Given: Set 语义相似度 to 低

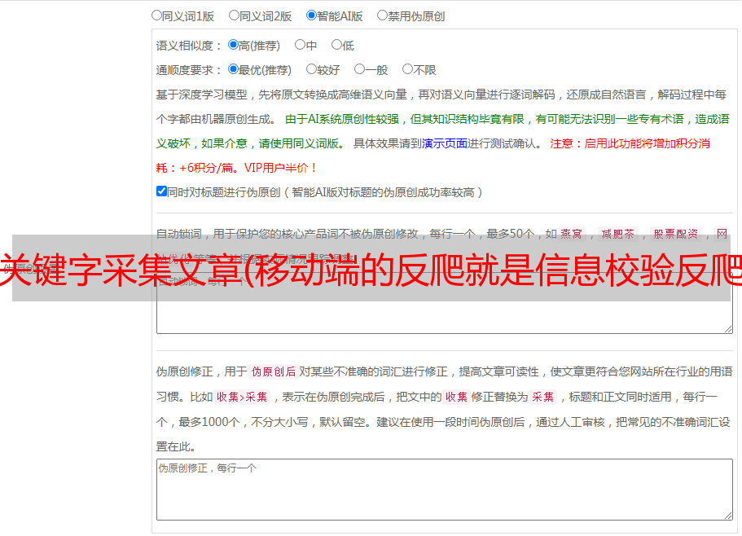Looking at the screenshot, I should tap(336, 45).
